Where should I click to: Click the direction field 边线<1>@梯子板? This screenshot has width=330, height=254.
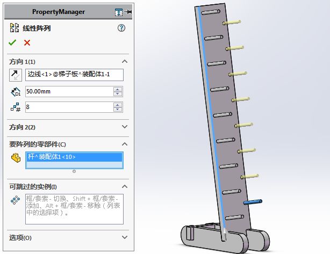[74, 75]
